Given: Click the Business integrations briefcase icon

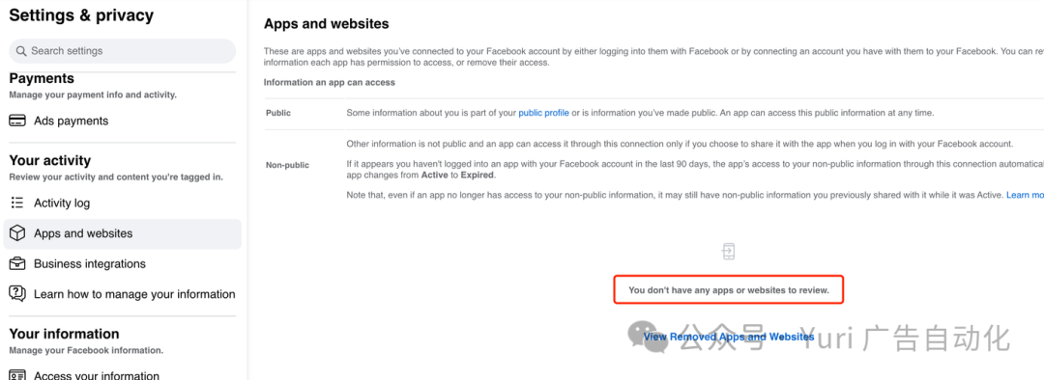Looking at the screenshot, I should coord(17,263).
